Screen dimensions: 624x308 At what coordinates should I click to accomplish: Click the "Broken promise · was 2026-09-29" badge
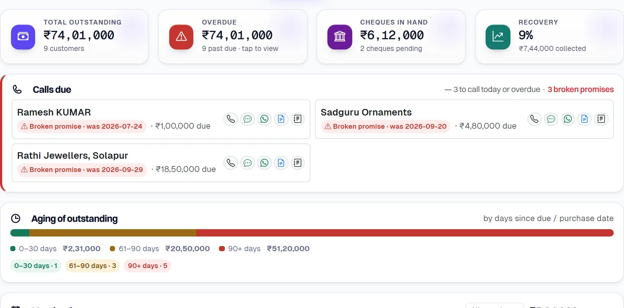82,170
